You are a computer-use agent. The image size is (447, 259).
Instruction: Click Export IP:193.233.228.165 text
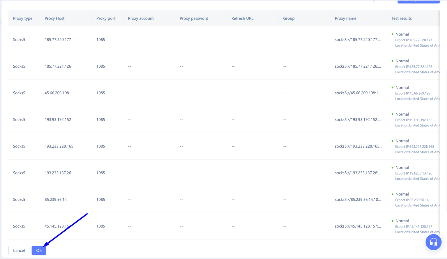click(x=414, y=147)
